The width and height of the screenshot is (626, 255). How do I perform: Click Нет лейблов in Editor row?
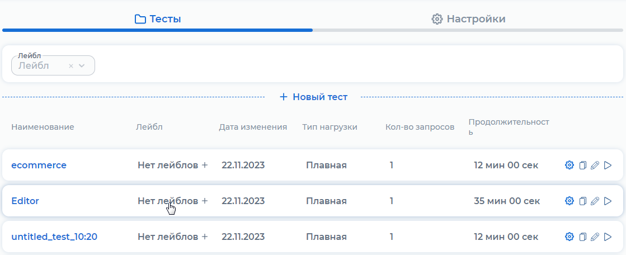[168, 201]
